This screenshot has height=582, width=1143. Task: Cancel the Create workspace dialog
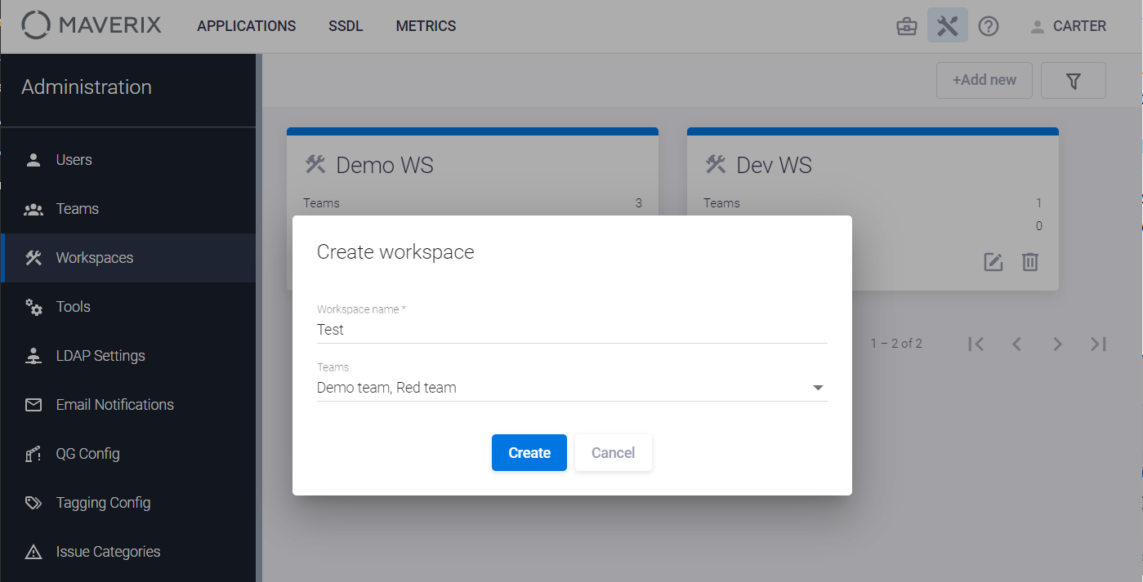[x=613, y=453]
